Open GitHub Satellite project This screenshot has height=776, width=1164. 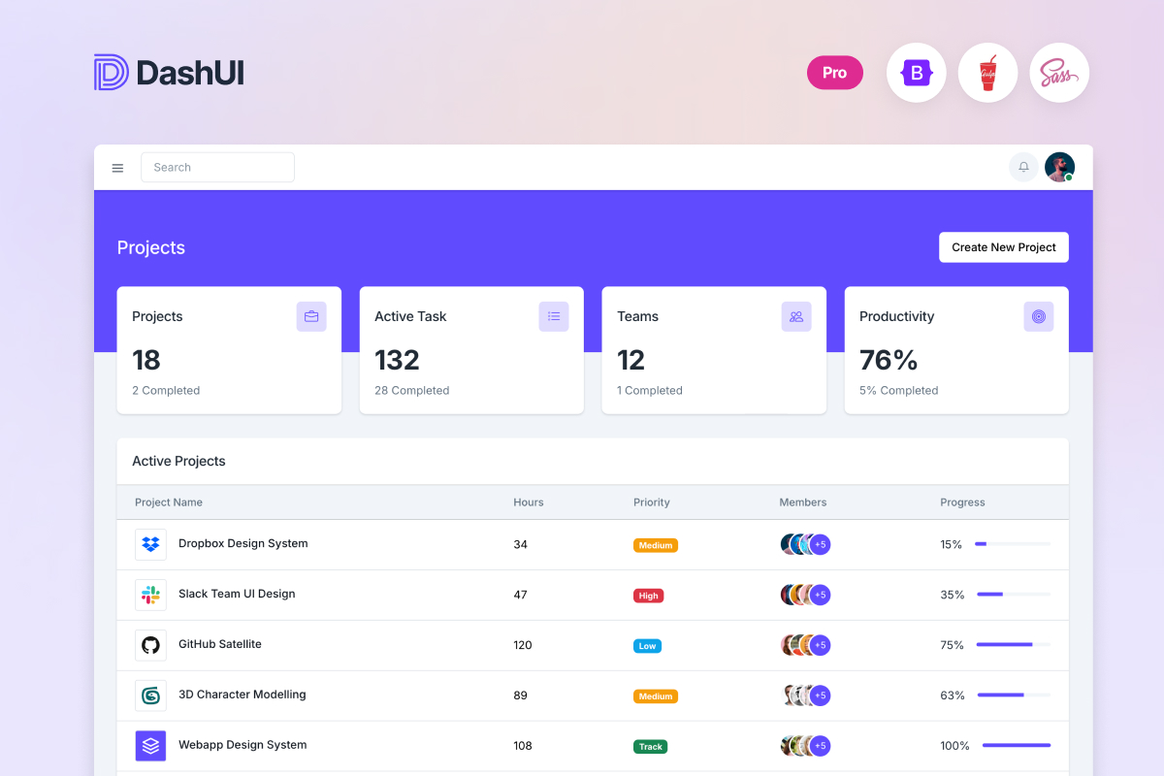click(220, 644)
